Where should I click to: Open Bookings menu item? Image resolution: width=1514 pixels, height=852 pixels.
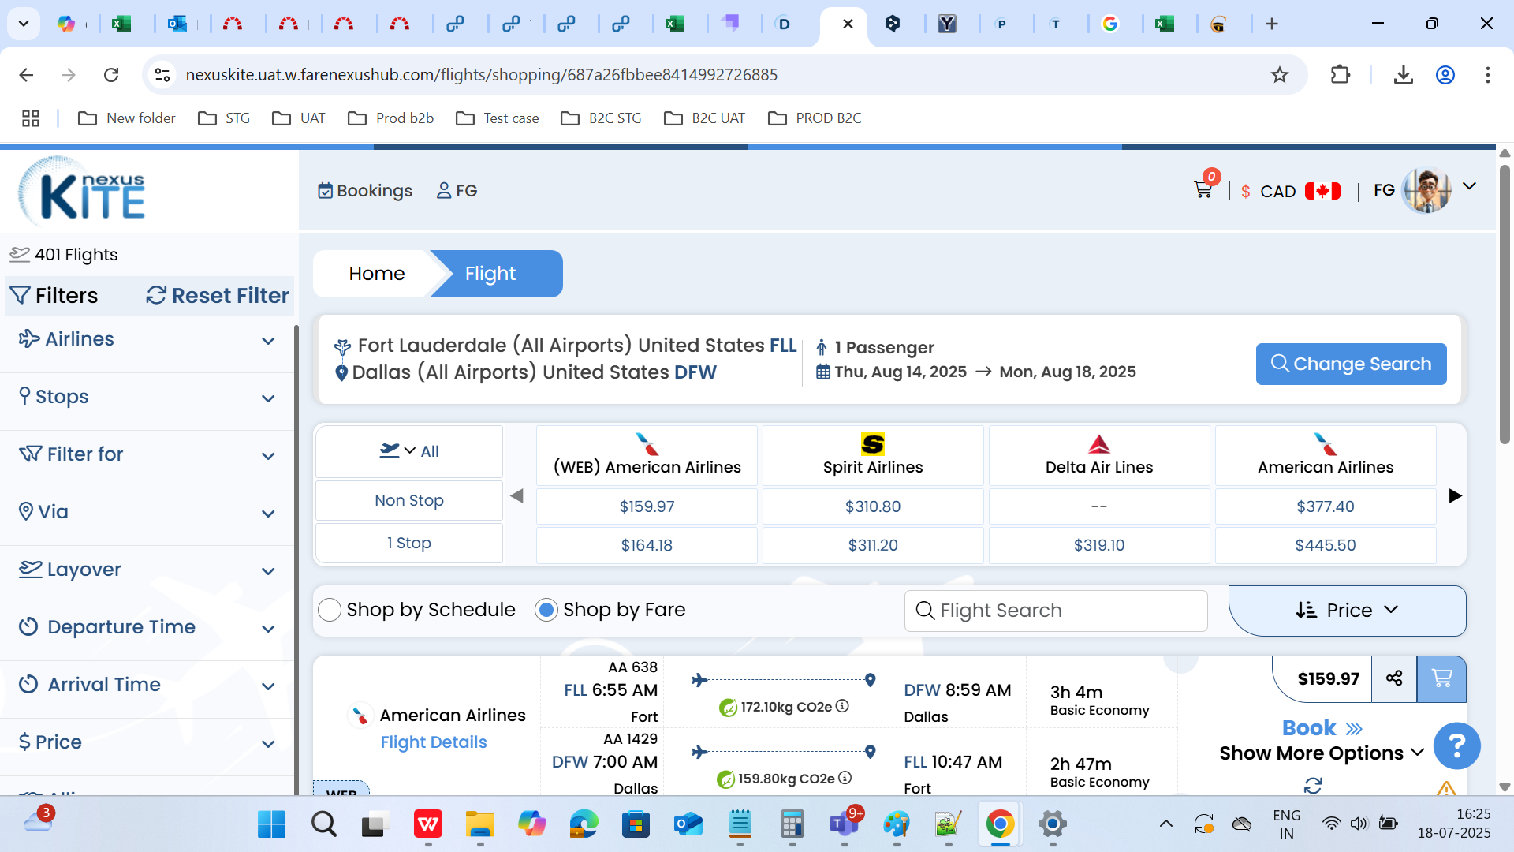click(x=365, y=191)
